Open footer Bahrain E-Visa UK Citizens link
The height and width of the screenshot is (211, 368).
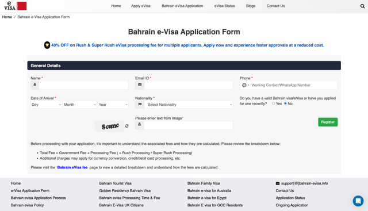(121, 205)
